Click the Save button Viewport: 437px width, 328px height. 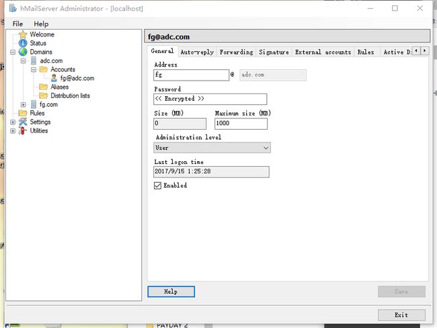coord(401,292)
